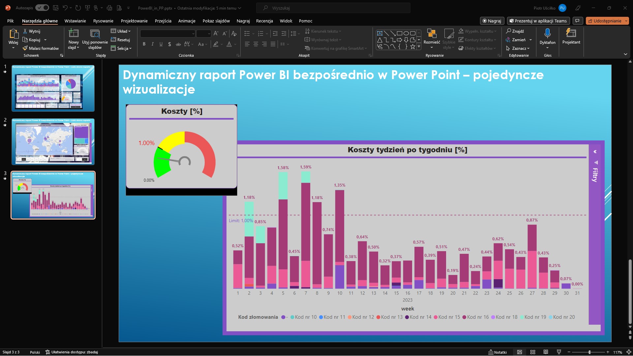The image size is (633, 356).
Task: Adjust the zoom slider in status bar
Action: click(x=589, y=352)
